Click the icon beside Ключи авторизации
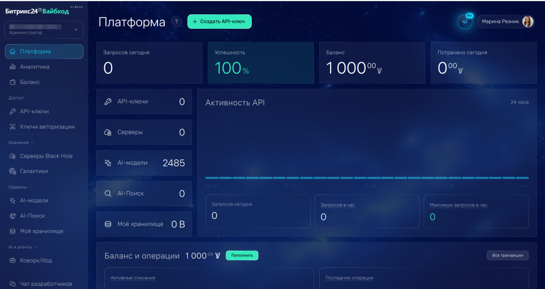The width and height of the screenshot is (545, 289). [x=13, y=126]
